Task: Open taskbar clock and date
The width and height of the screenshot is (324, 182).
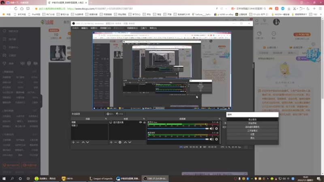Action: [305, 178]
